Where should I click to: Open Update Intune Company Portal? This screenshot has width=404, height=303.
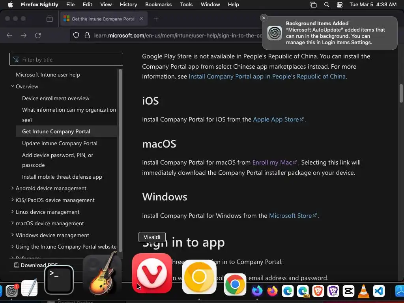pos(60,143)
